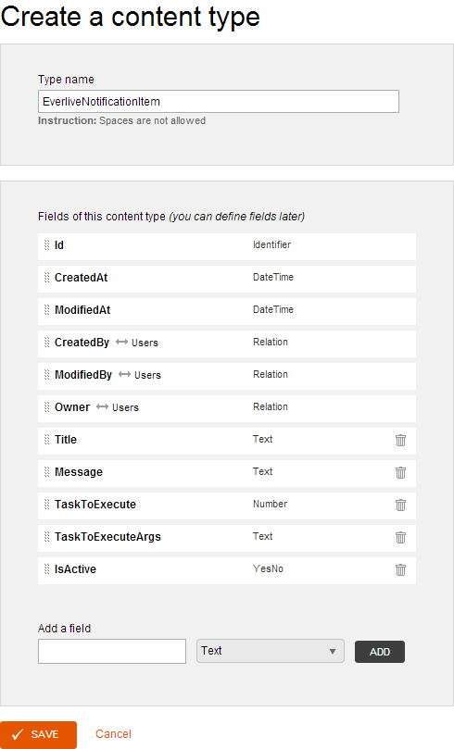The image size is (454, 749).
Task: Delete the Message field with trash icon
Action: 400,472
